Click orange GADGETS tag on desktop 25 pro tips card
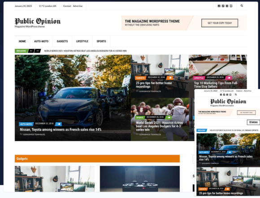The height and width of the screenshot is (198, 260). coord(140,78)
